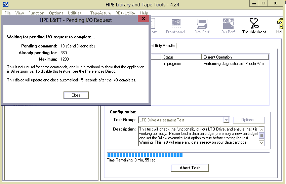Screen dimensions: 286x184
Task: Minimize the main application window
Action: pos(254,3)
